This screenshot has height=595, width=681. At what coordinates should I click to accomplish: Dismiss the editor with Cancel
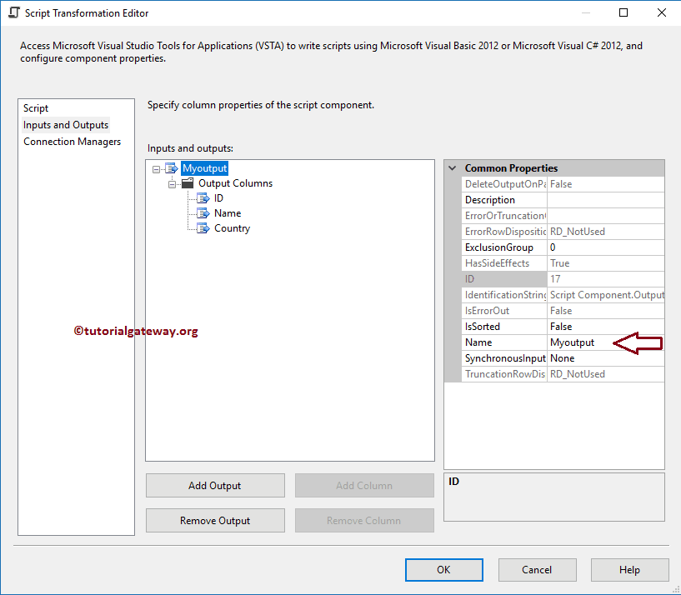click(537, 569)
